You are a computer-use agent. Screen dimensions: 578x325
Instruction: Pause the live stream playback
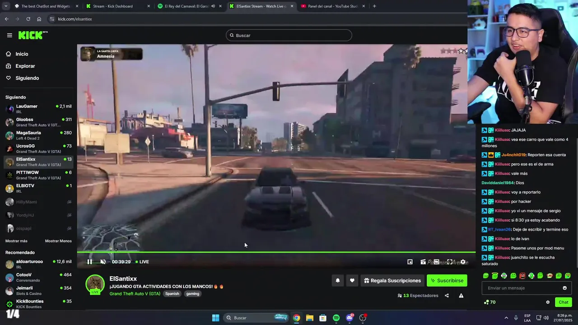[x=89, y=262]
